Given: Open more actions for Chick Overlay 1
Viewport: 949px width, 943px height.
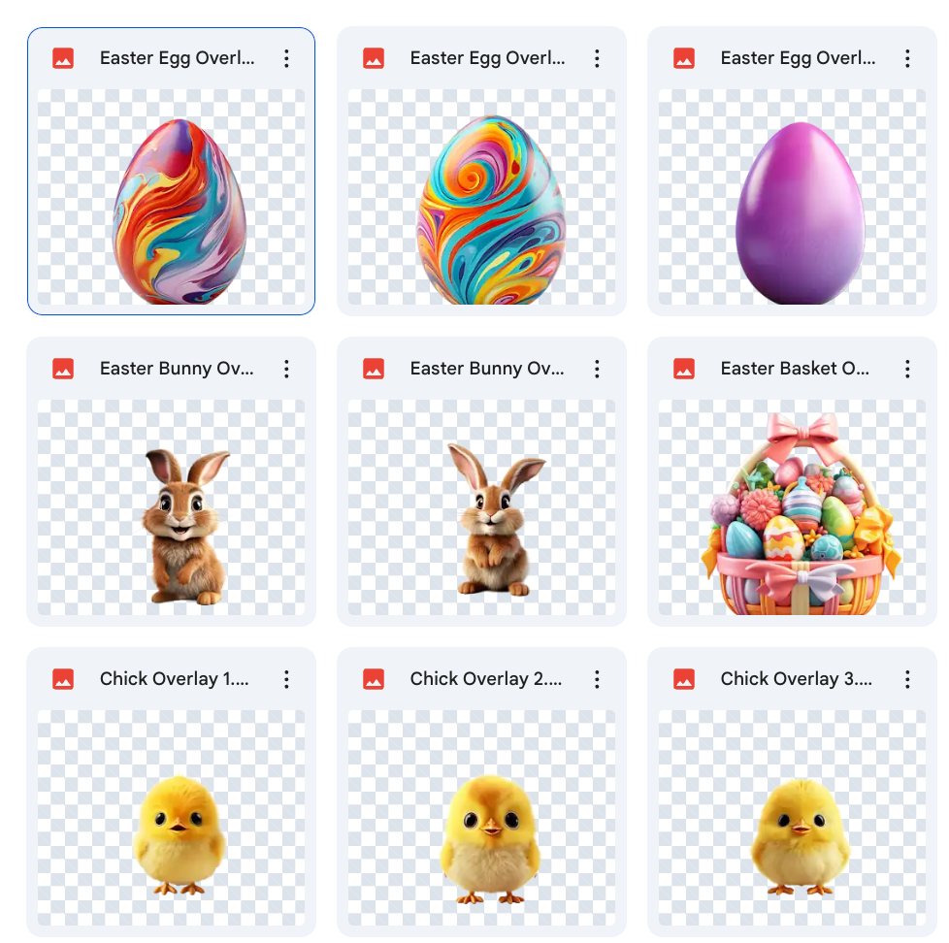Looking at the screenshot, I should [x=286, y=679].
